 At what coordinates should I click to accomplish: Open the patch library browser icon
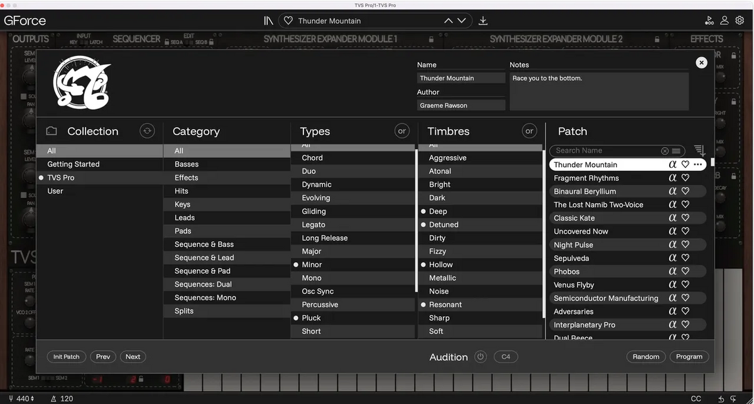(x=268, y=21)
